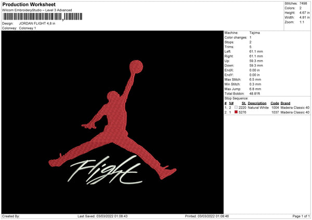
Task: Click stitch count "5278" in row 2
Action: pos(242,113)
